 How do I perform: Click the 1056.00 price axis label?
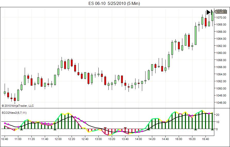coord(221,67)
